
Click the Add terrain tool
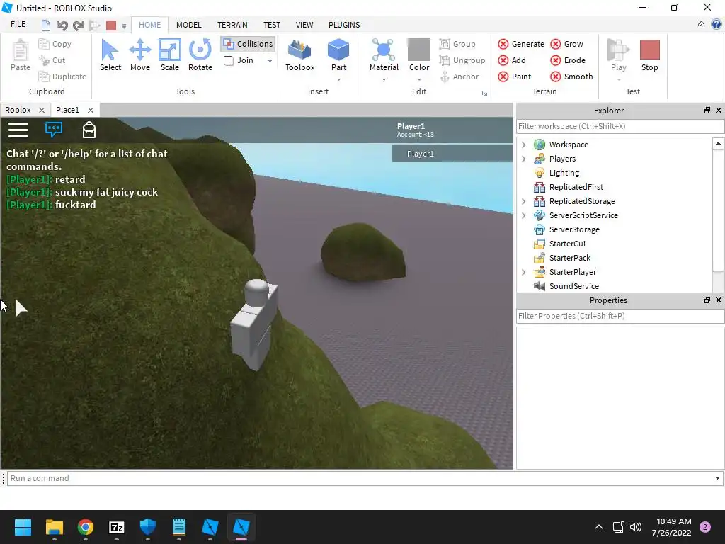pyautogui.click(x=512, y=60)
